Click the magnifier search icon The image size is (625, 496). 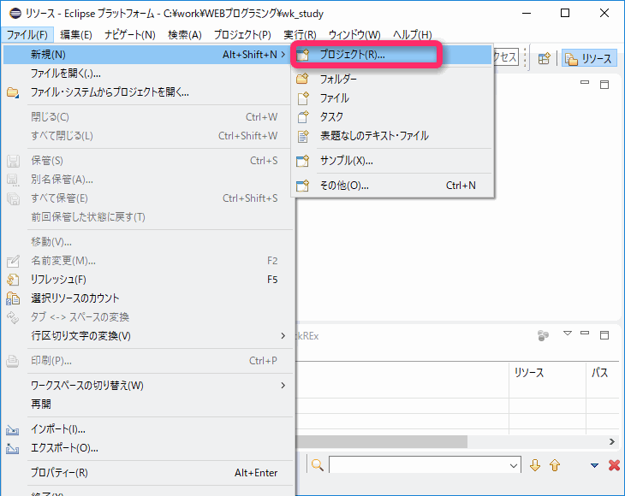[x=318, y=464]
